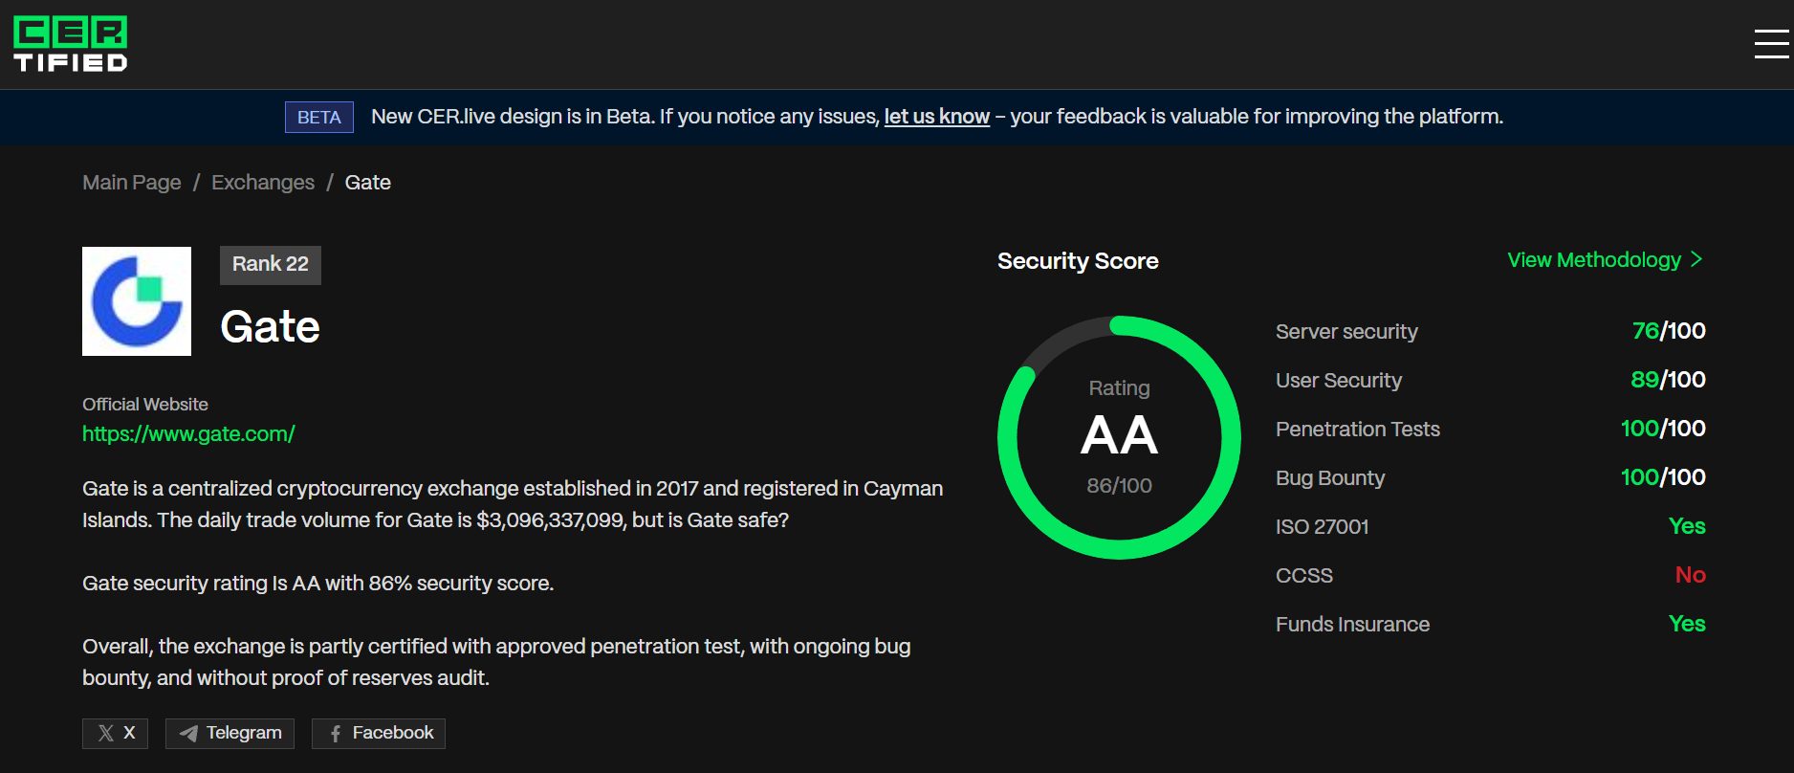Viewport: 1794px width, 773px height.
Task: Click the AA rating circular gauge
Action: pos(1119,437)
